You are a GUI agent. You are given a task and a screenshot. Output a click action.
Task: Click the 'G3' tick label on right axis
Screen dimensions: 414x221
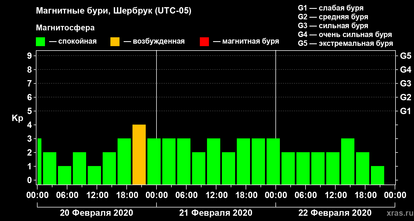point(405,83)
